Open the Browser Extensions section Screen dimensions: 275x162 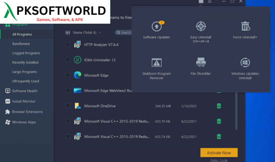[27, 112]
